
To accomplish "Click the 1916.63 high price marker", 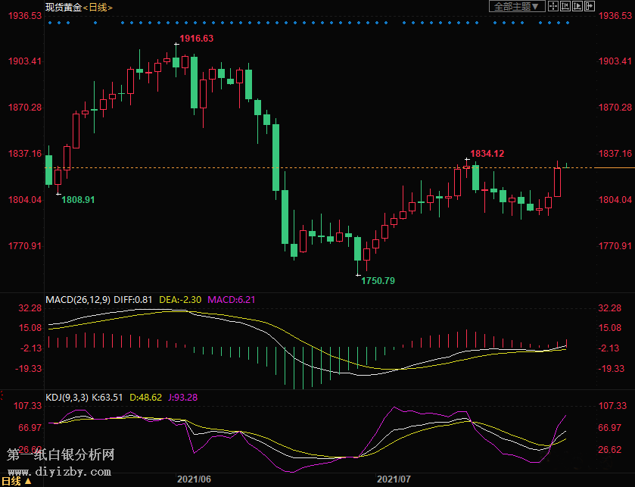I will pyautogui.click(x=196, y=39).
